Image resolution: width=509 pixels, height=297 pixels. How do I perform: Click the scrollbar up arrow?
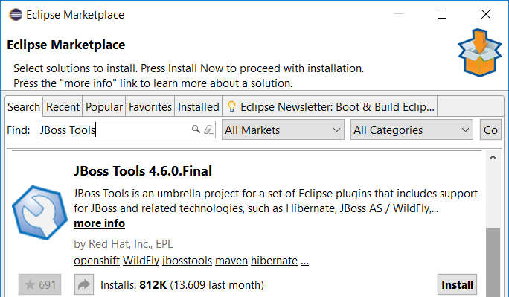[493, 158]
